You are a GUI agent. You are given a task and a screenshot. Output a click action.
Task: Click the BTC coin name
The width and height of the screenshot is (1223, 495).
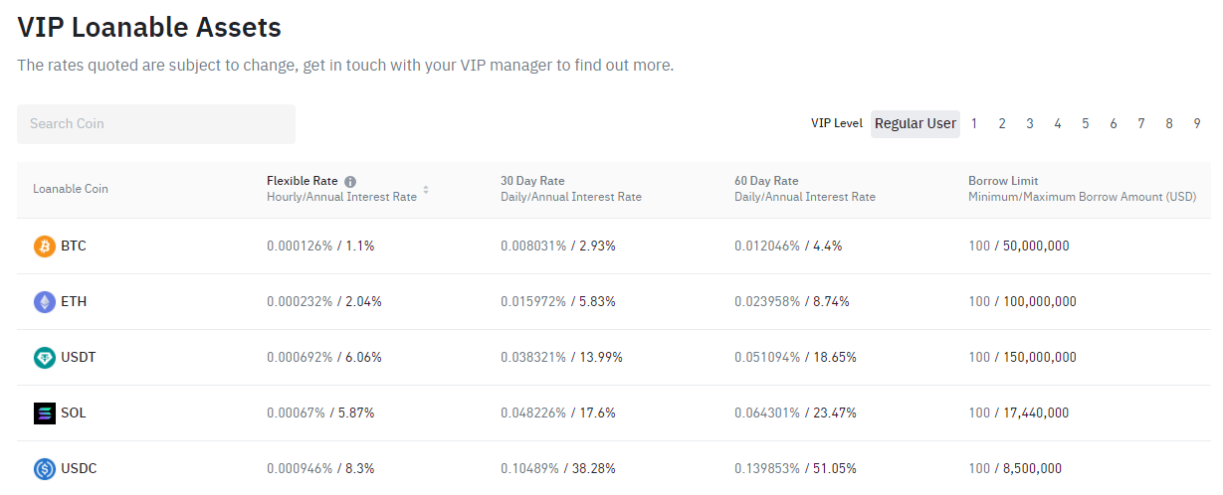pyautogui.click(x=74, y=246)
